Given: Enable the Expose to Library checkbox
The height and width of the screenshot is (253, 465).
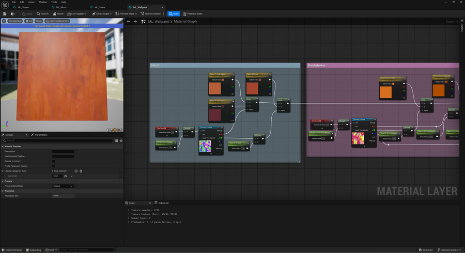Looking at the screenshot, I should pyautogui.click(x=54, y=161).
